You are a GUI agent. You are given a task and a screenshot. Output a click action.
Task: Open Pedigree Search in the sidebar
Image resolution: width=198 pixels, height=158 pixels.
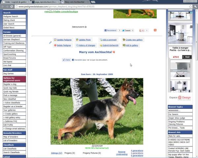click(11, 16)
